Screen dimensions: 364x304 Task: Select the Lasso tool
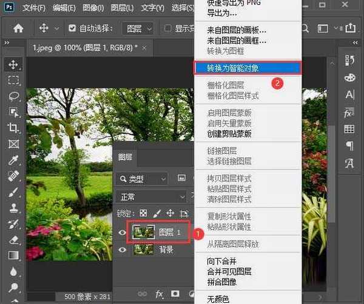pyautogui.click(x=13, y=96)
